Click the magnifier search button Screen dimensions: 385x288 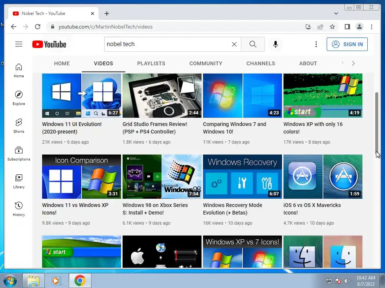point(253,44)
